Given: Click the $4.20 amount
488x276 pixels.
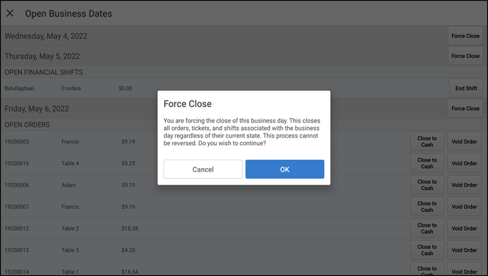Looking at the screenshot, I should tap(128, 250).
